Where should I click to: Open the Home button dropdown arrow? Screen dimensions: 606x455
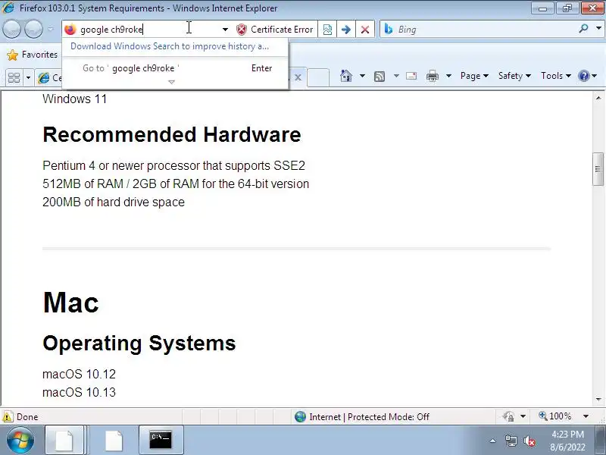(x=362, y=76)
